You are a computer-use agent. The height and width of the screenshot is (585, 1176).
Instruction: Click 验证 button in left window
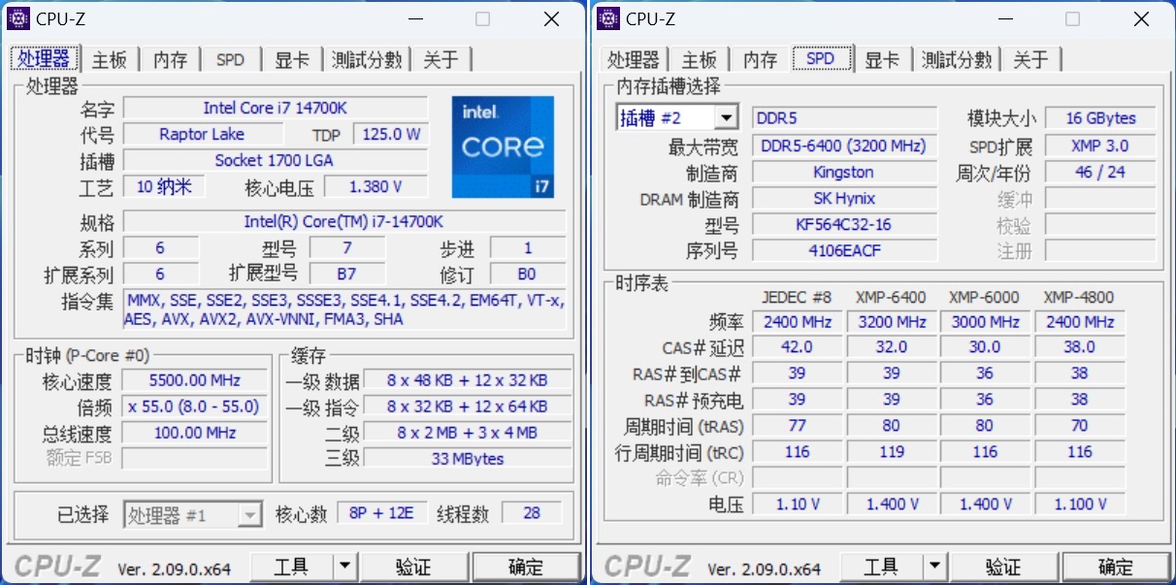pyautogui.click(x=412, y=567)
